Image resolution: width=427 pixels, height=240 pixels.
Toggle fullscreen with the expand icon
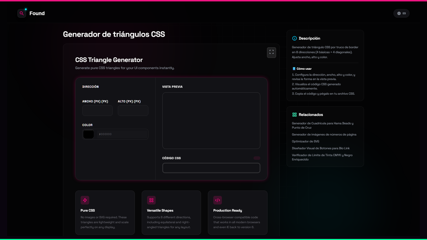point(272,52)
